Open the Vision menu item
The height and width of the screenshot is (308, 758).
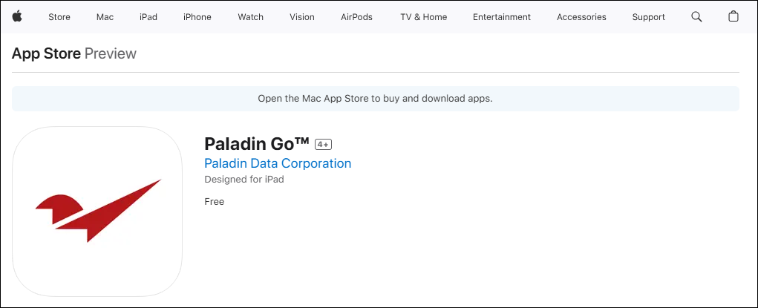(x=302, y=17)
